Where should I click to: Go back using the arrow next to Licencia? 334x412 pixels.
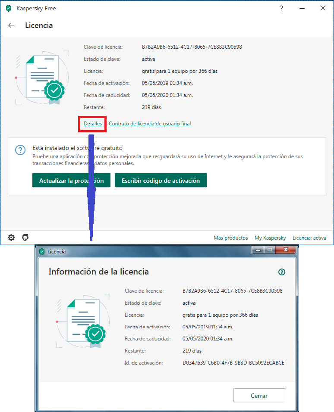11,25
